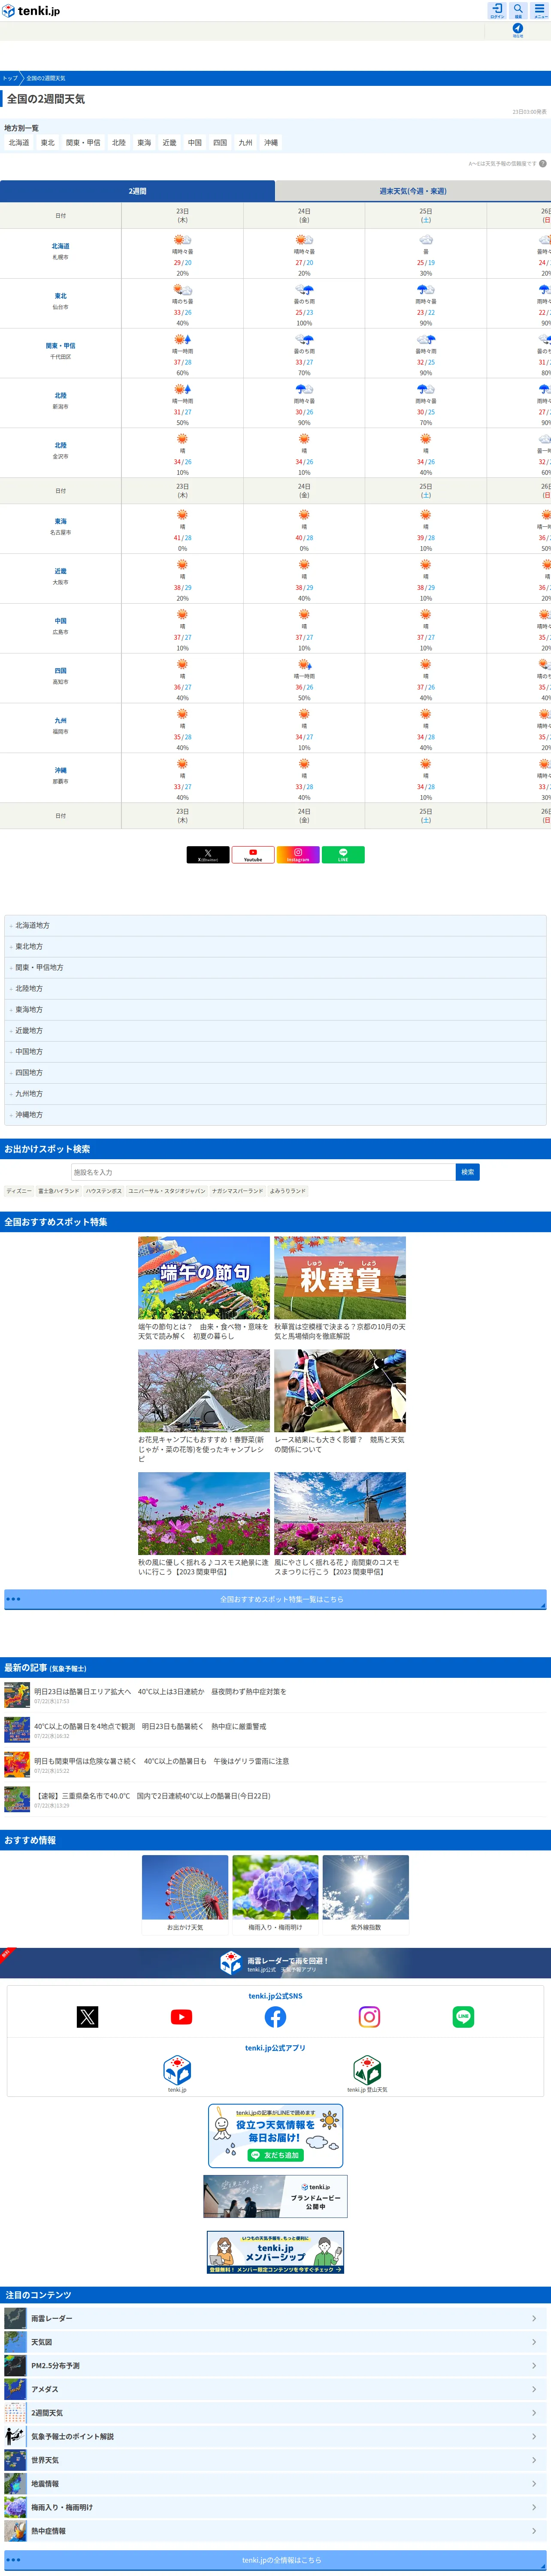Open the official Instagram icon in tenki.jp公式SNS
Screen dimensions: 551x2576
(369, 2017)
